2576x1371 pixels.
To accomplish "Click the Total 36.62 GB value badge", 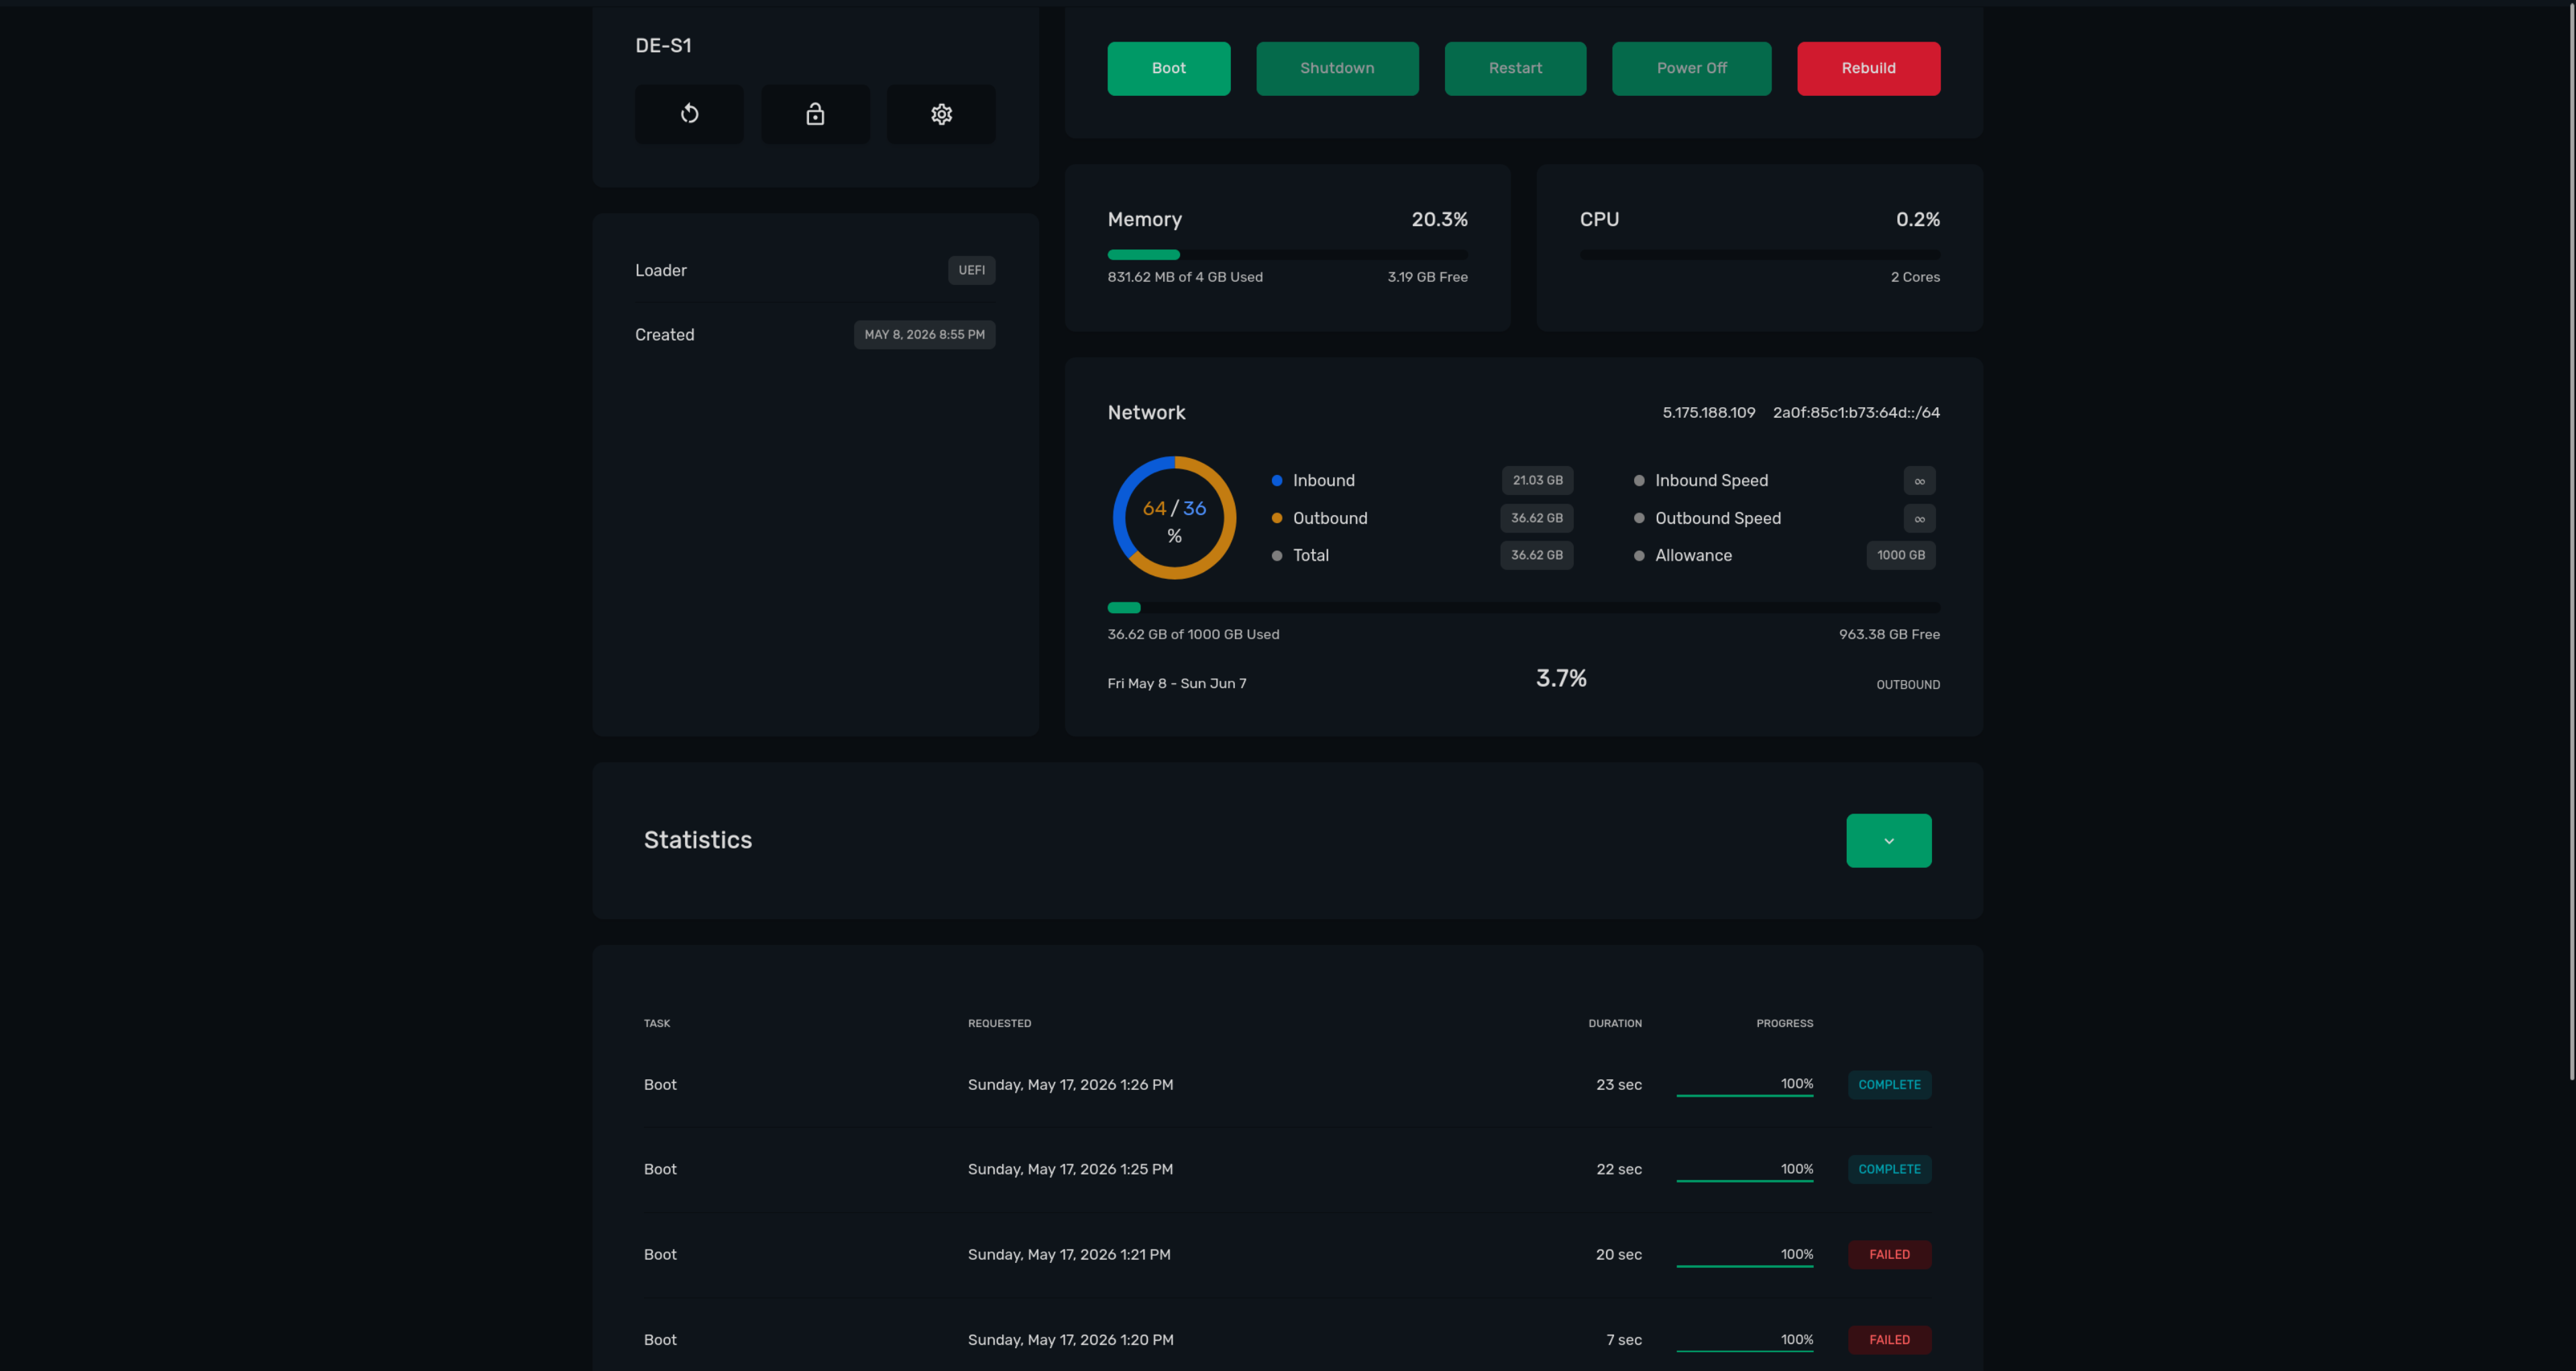I will pyautogui.click(x=1537, y=555).
